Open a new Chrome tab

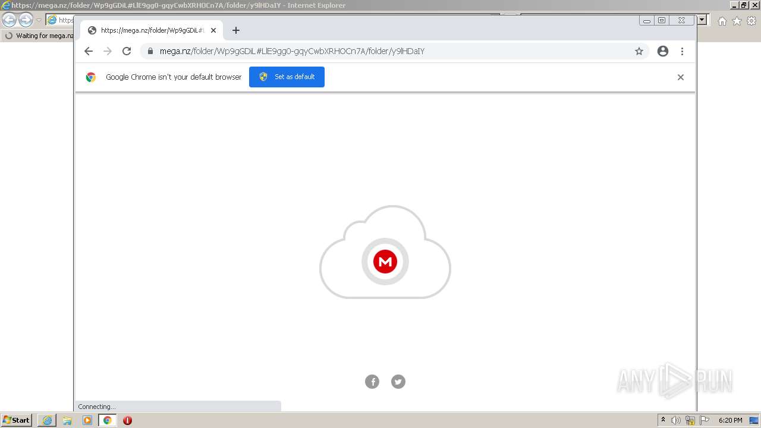point(236,30)
